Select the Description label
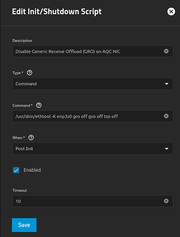Image resolution: width=180 pixels, height=237 pixels. point(22,41)
